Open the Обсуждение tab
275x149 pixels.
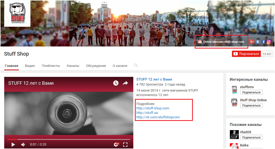tap(96, 66)
